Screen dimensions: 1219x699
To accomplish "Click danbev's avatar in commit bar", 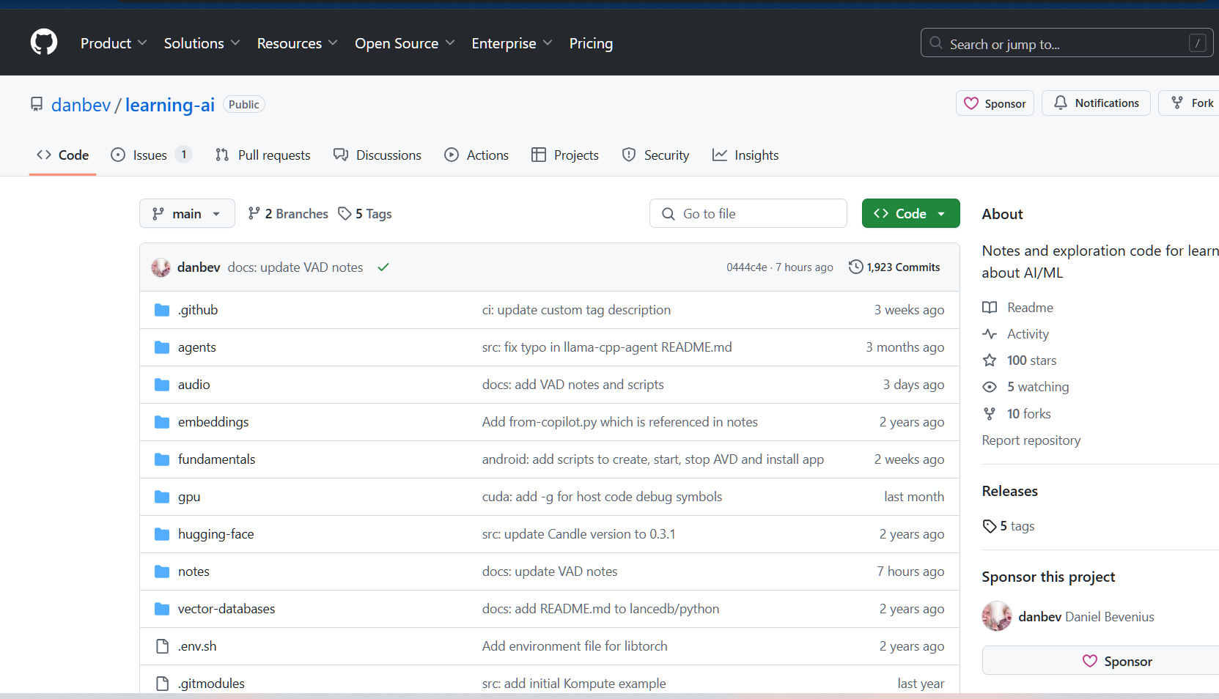I will [x=161, y=267].
